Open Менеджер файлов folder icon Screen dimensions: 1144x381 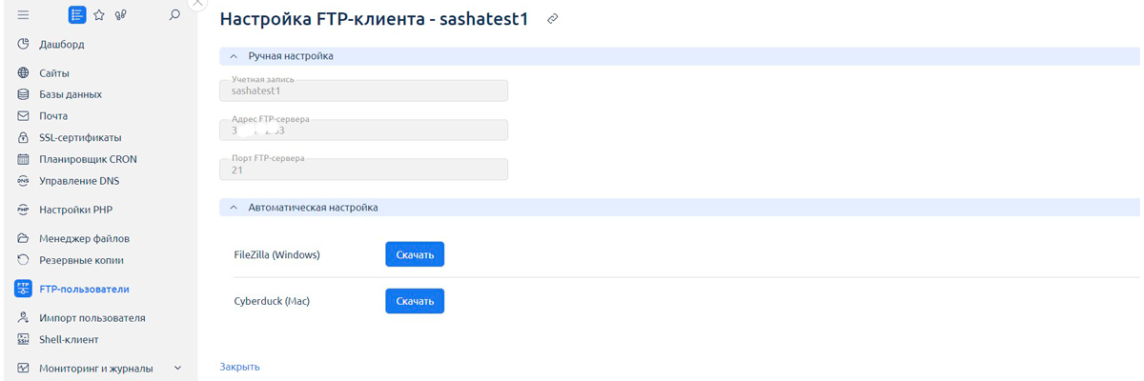(x=24, y=238)
